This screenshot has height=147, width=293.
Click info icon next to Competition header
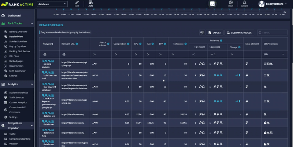[128, 44]
